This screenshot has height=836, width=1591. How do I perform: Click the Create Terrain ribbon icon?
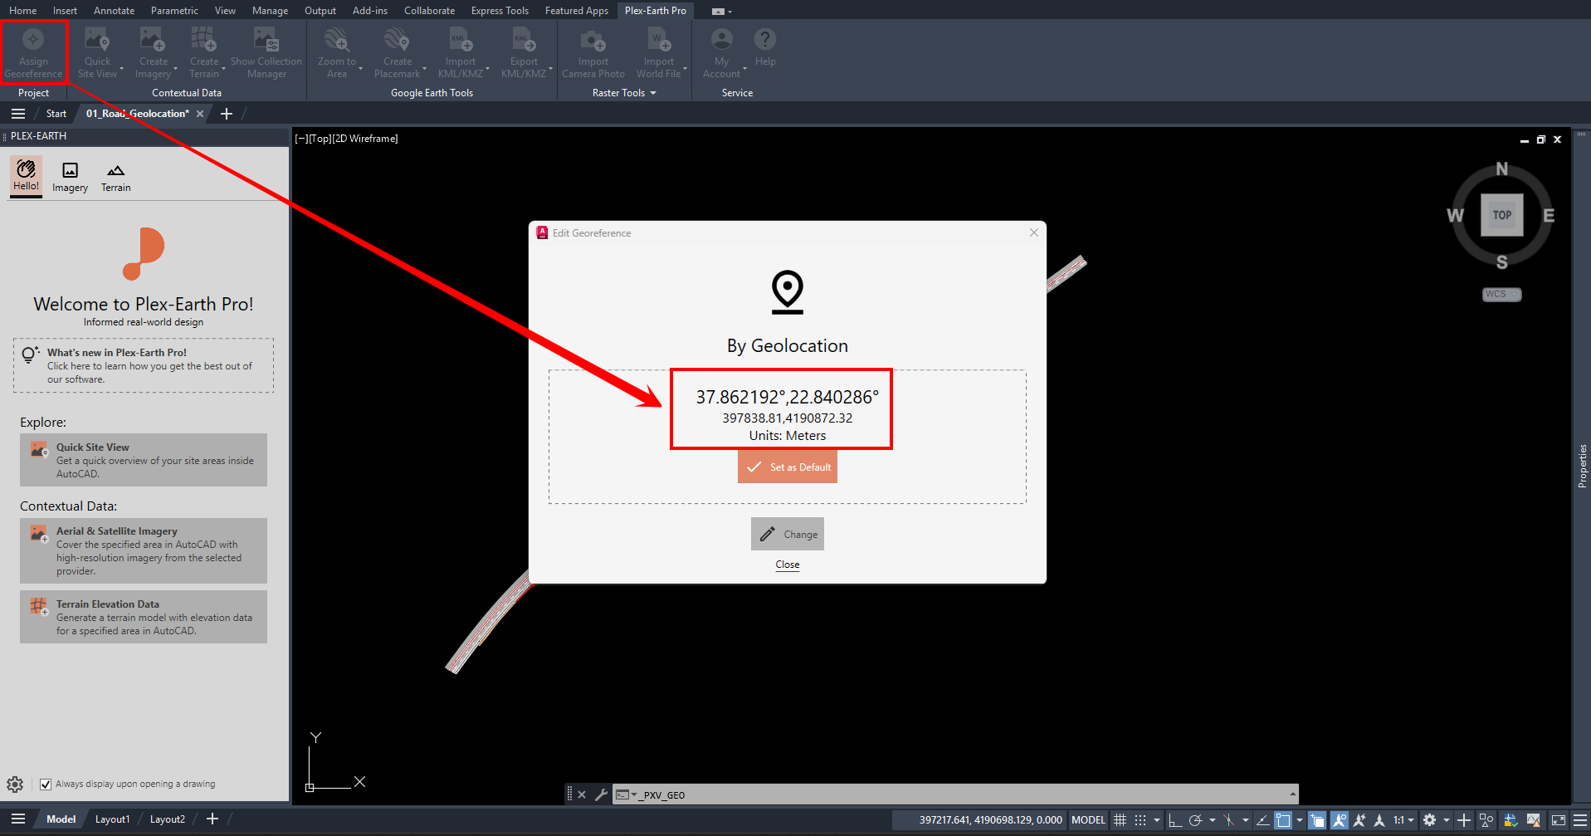click(x=203, y=53)
